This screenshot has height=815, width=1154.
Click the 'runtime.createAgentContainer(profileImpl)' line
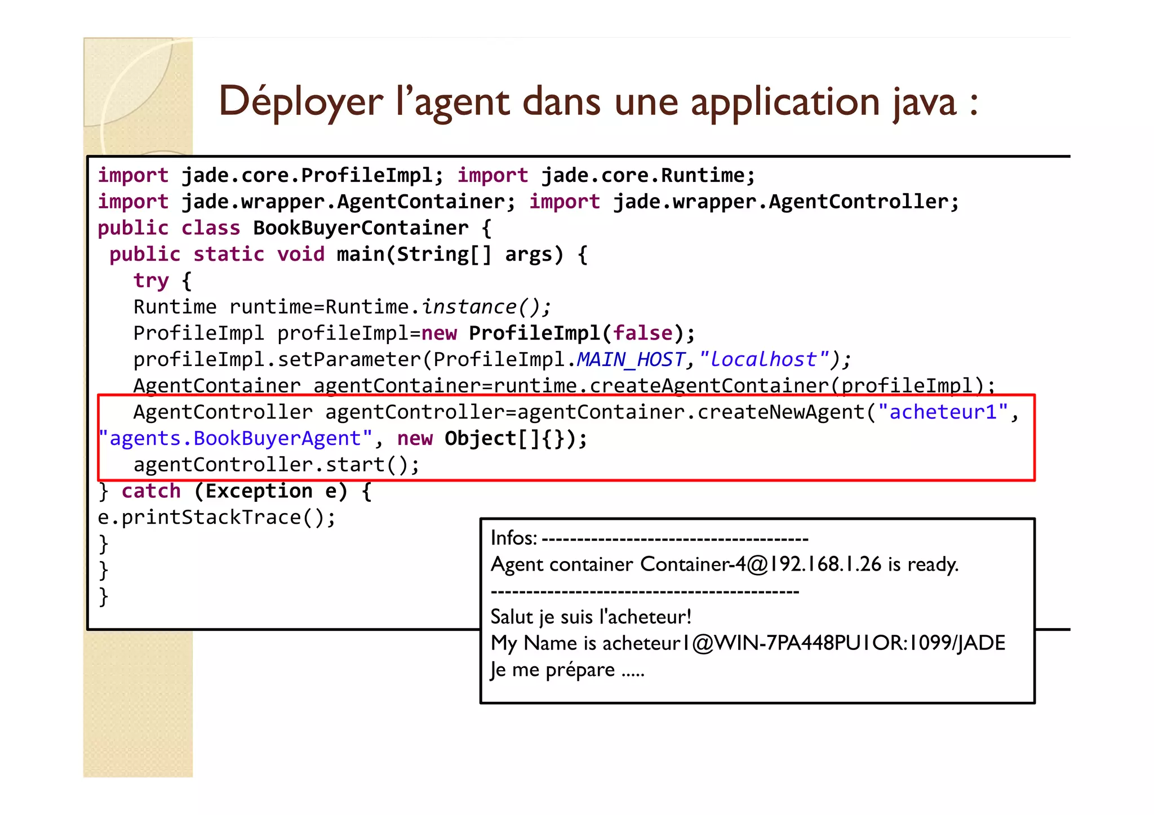point(564,386)
